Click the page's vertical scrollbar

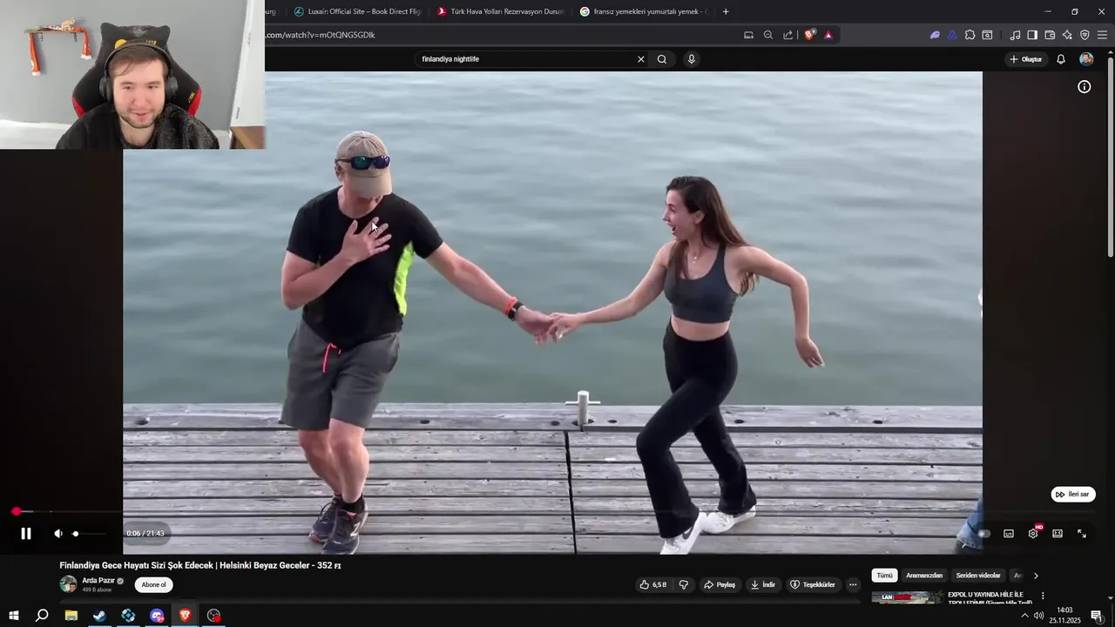pos(1110,157)
